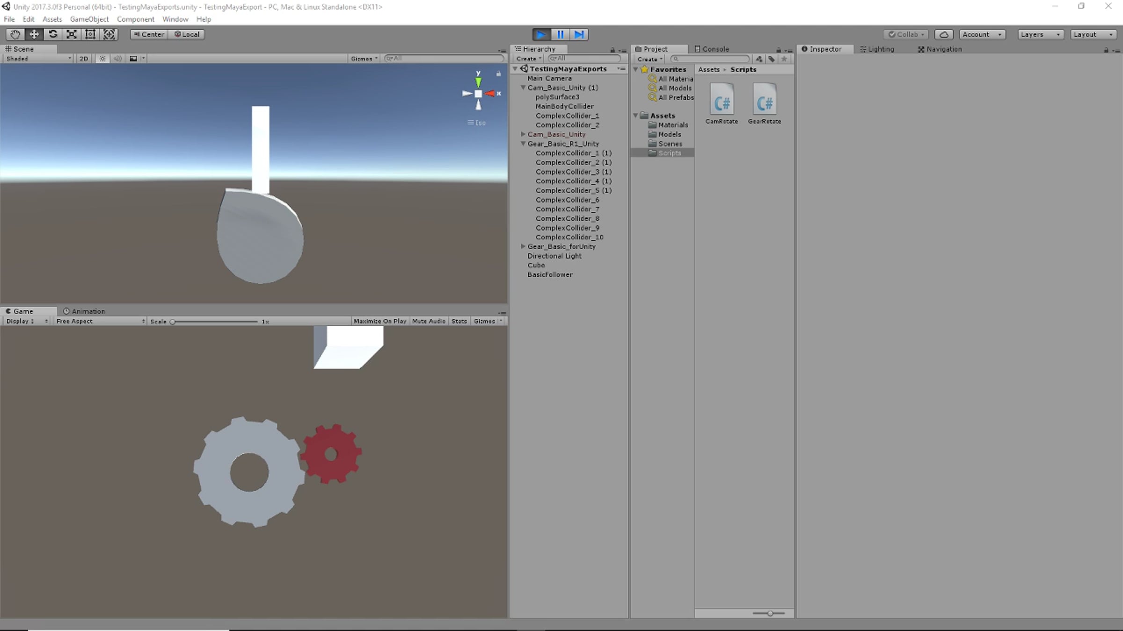
Task: Click the green Y axis cone of gizmo
Action: tap(478, 82)
